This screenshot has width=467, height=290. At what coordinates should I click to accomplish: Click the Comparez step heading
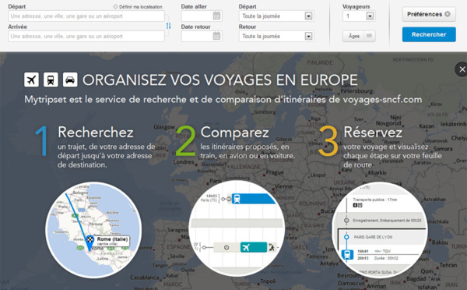235,133
